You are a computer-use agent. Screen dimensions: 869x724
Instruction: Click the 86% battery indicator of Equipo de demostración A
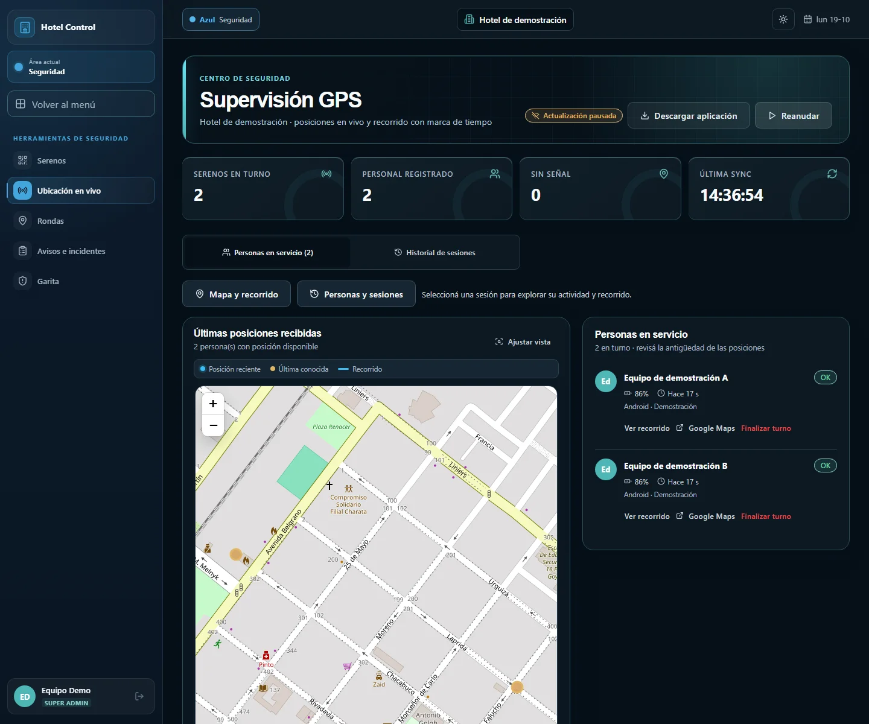(x=636, y=393)
